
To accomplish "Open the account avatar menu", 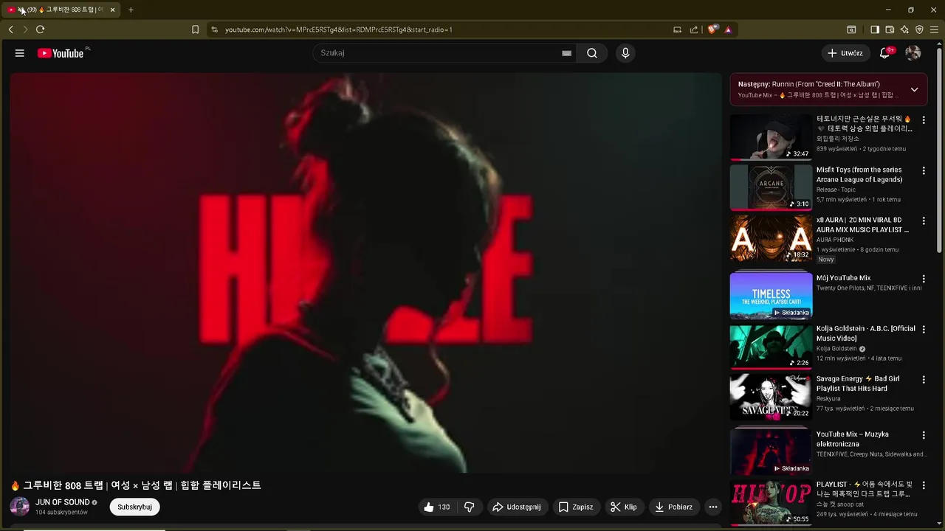I will pyautogui.click(x=913, y=53).
